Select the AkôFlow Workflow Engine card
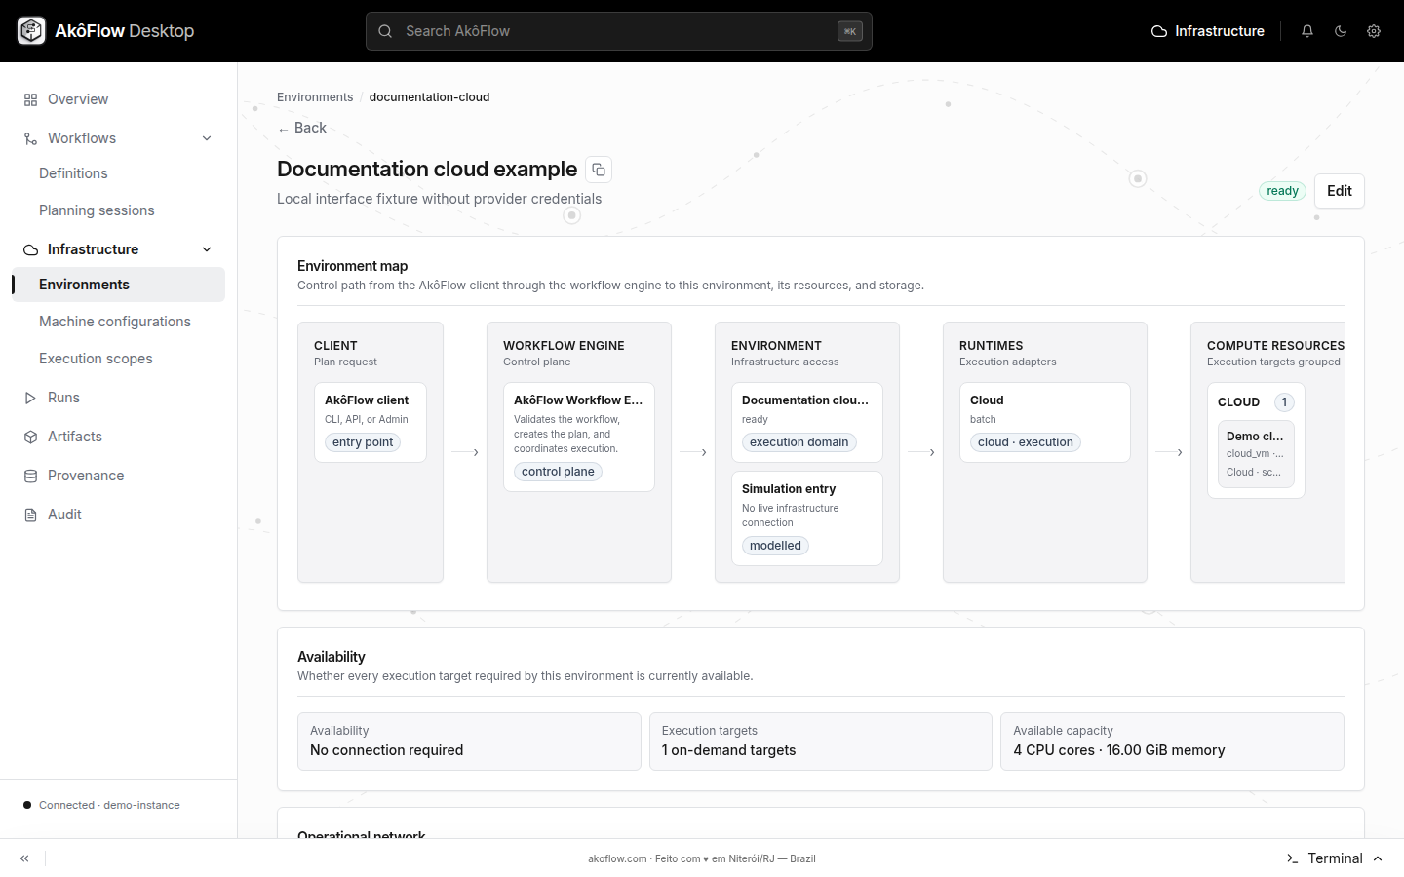This screenshot has height=877, width=1404. pyautogui.click(x=579, y=437)
